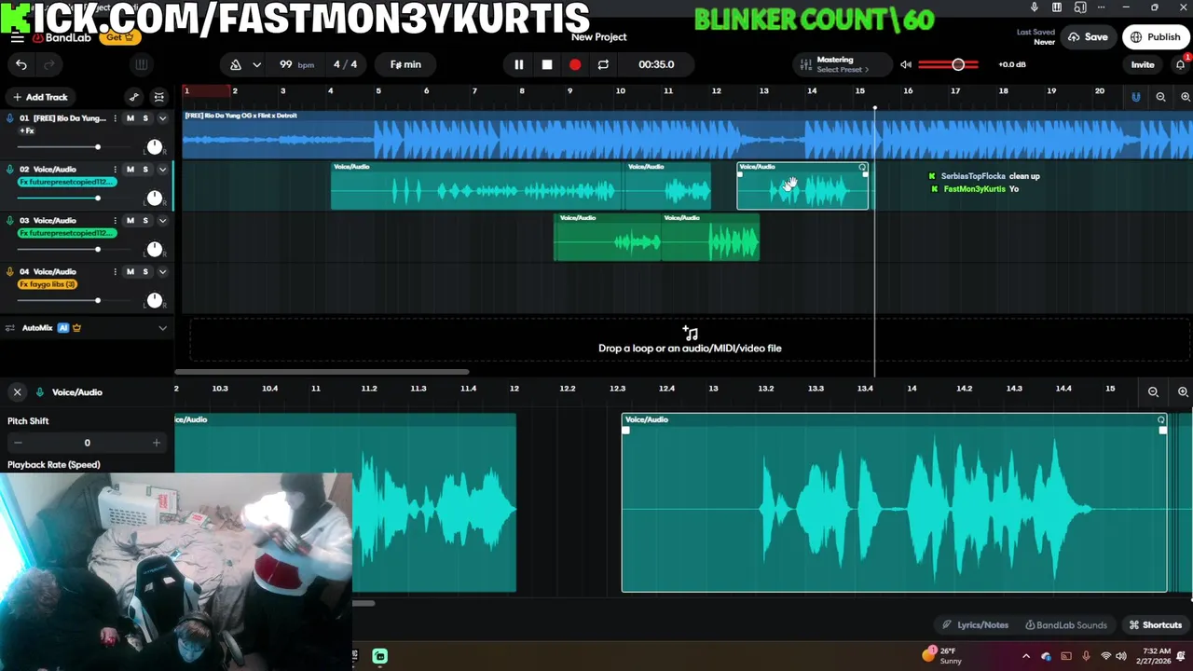Mute track 04 Voice/Audio
The height and width of the screenshot is (671, 1193).
tap(130, 272)
